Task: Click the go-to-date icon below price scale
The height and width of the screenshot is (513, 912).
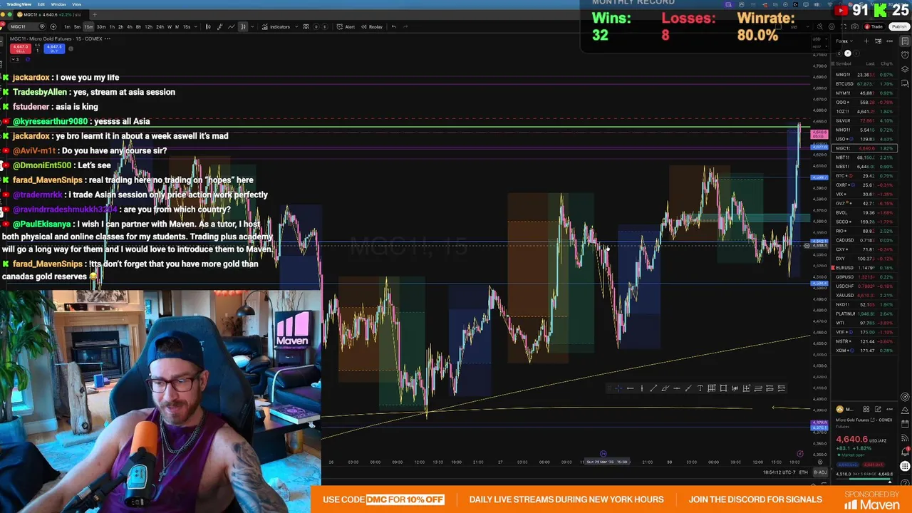Action: (820, 462)
